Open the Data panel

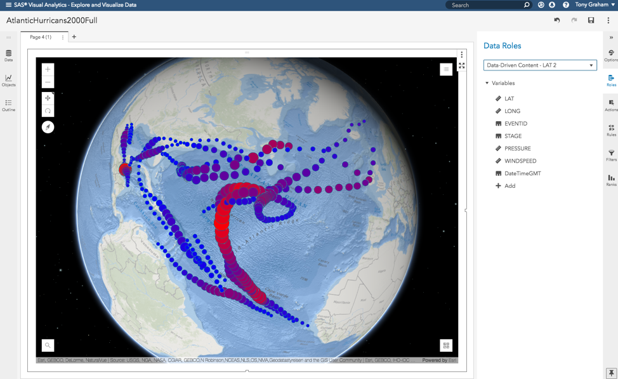[8, 57]
